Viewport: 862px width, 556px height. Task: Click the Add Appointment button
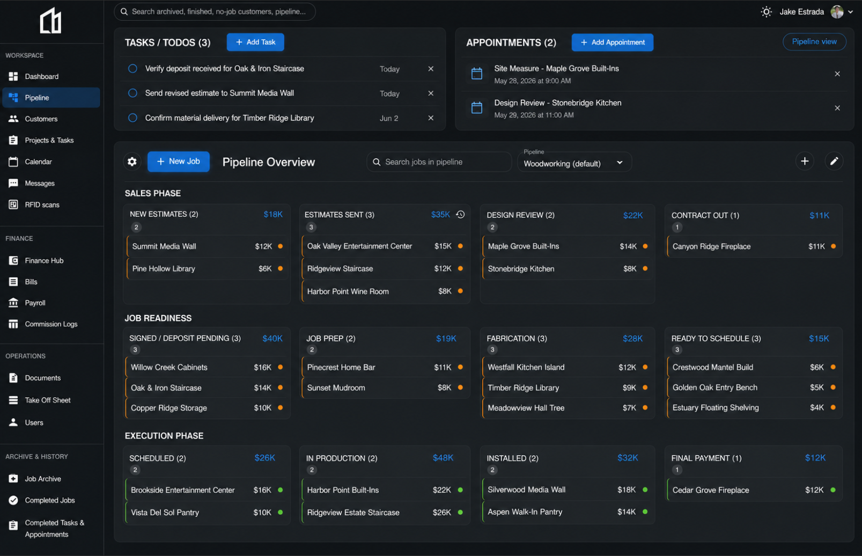point(613,42)
